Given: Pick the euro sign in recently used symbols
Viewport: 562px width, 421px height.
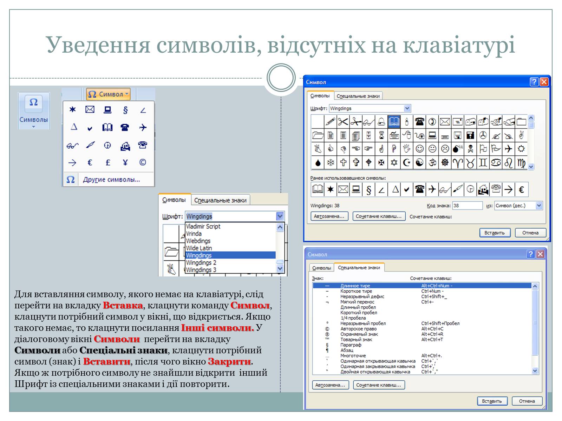Looking at the screenshot, I should 521,190.
